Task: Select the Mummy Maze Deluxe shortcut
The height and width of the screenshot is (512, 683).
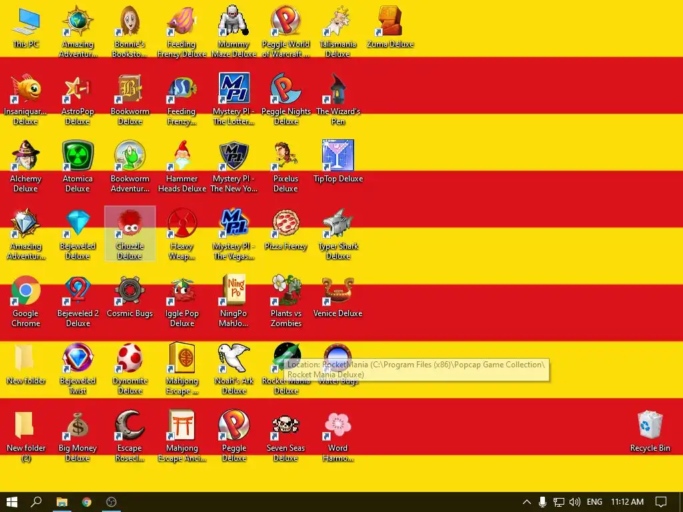Action: 234,31
